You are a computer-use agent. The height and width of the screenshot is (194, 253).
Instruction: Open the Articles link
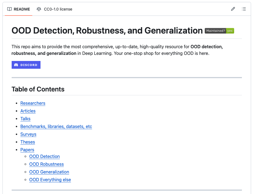[x=28, y=111]
